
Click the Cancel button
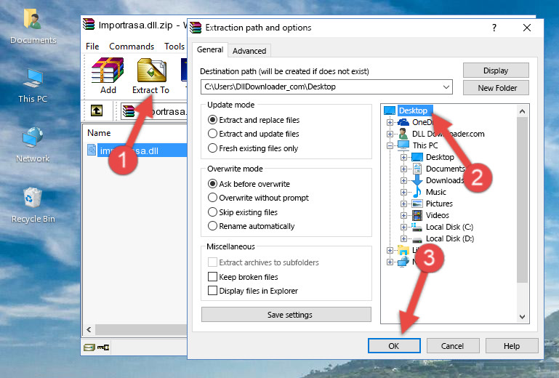452,346
